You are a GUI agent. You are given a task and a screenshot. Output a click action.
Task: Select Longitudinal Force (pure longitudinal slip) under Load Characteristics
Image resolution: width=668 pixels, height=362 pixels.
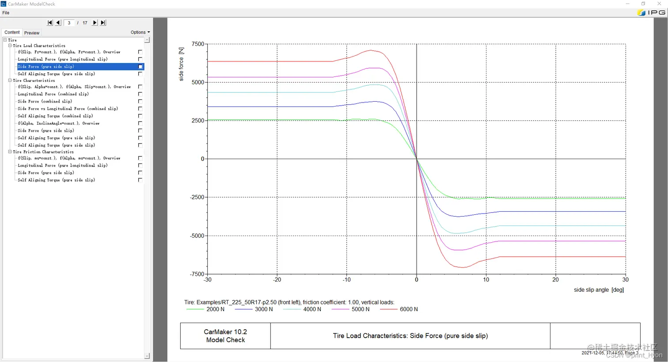[62, 59]
